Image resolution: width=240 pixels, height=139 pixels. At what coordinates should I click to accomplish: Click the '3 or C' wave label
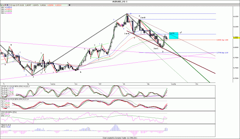pos(156,48)
